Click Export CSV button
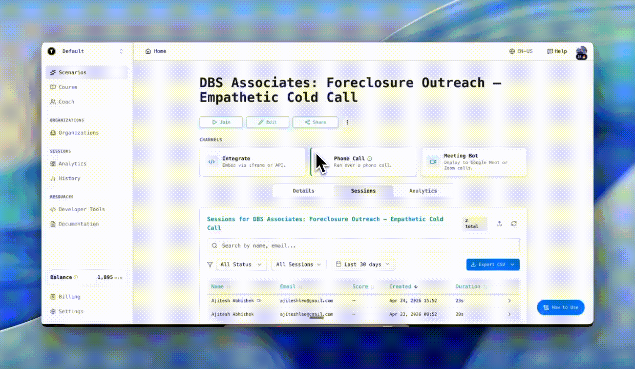635x369 pixels. pyautogui.click(x=493, y=264)
